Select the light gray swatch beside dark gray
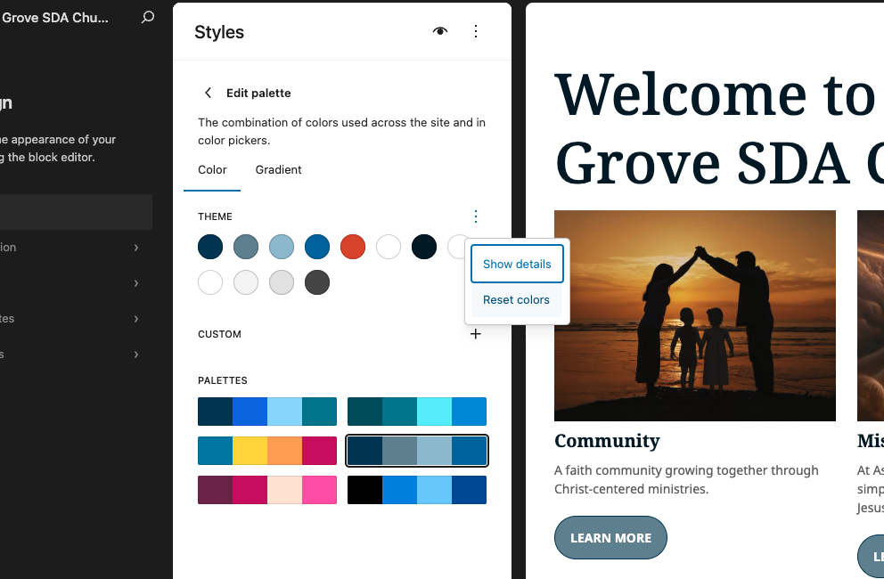The width and height of the screenshot is (884, 579). (x=282, y=282)
